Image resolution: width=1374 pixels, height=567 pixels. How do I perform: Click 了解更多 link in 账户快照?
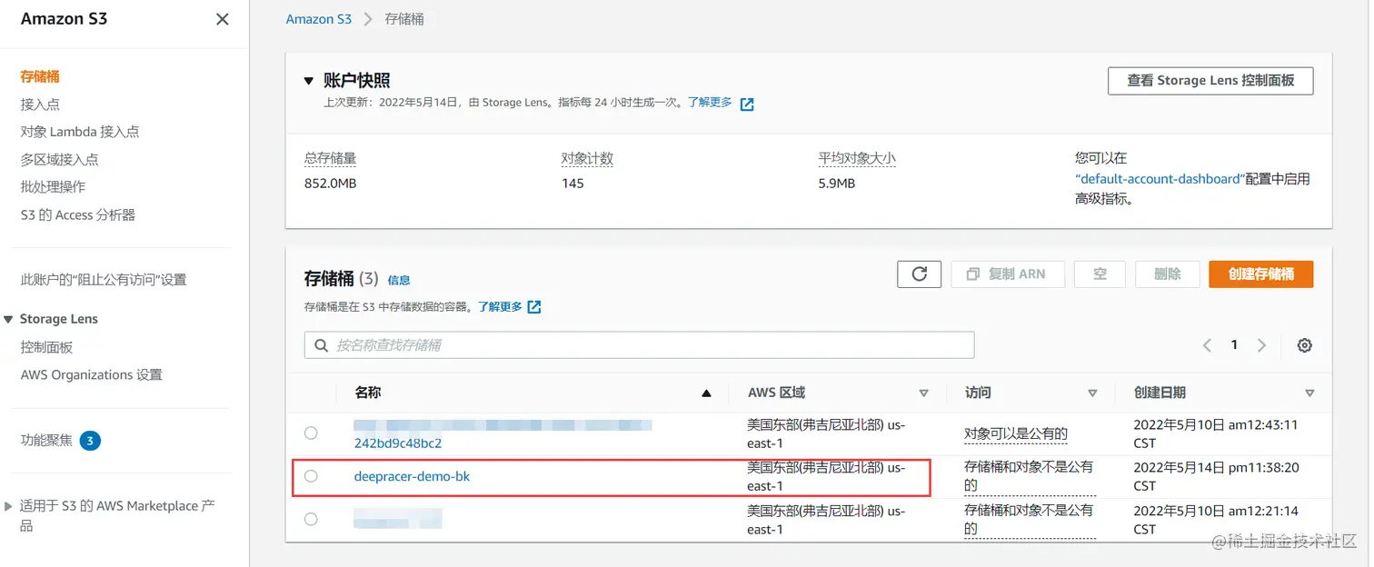(710, 103)
